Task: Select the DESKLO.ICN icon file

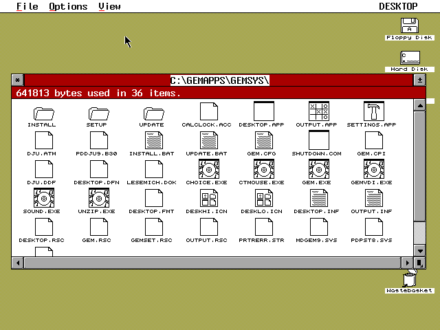Action: click(264, 198)
